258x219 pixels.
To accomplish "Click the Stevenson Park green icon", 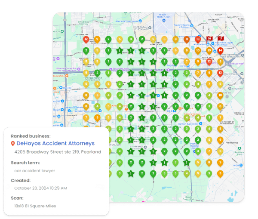I will [x=240, y=148].
